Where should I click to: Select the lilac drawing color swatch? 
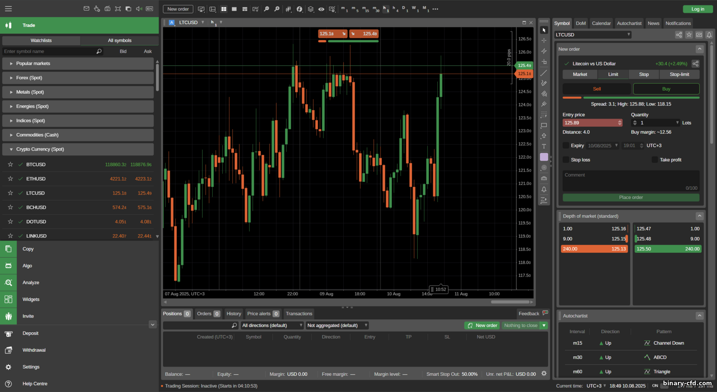[x=543, y=157]
